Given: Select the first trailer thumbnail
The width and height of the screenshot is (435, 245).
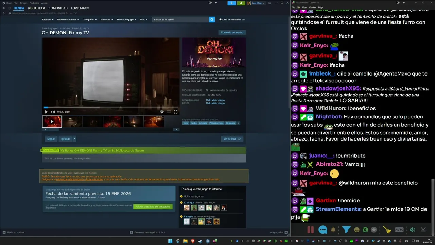Looking at the screenshot, I should [x=52, y=121].
